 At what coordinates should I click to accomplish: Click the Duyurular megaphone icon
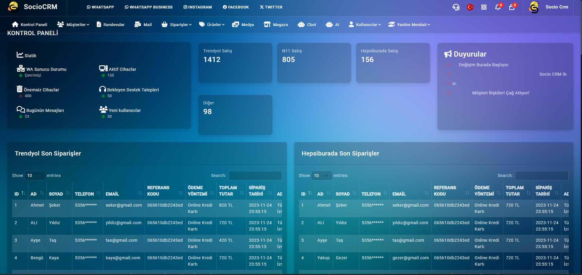point(448,54)
